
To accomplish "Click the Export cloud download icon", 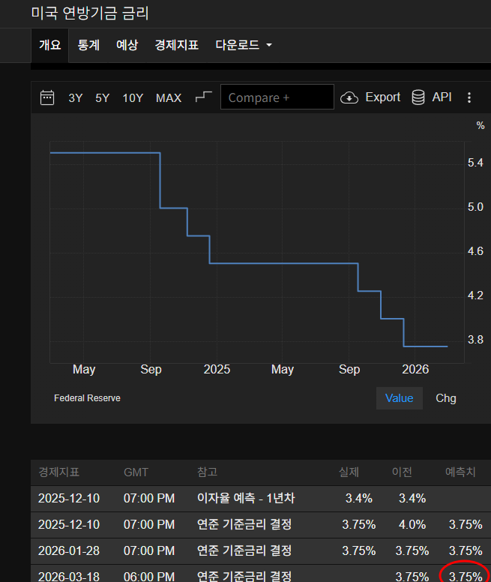I will [x=349, y=97].
